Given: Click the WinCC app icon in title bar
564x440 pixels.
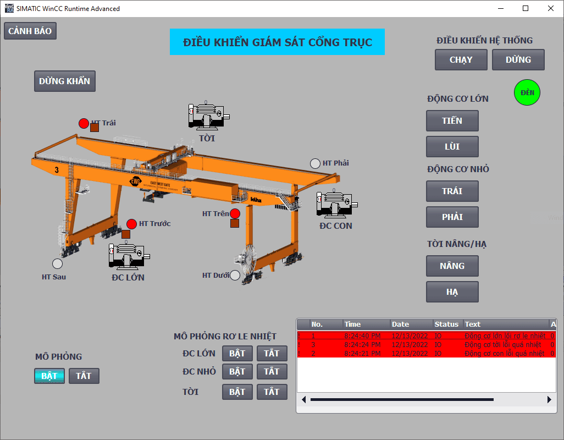Looking at the screenshot, I should [9, 8].
